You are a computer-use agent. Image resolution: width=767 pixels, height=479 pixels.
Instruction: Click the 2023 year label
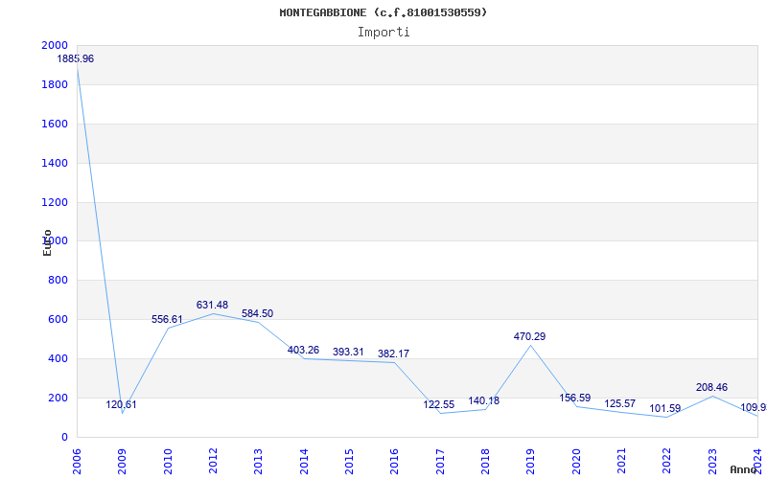pos(712,462)
